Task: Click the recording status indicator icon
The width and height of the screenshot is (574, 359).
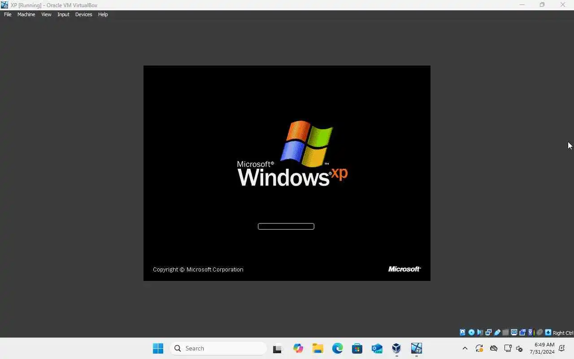Action: pos(522,333)
